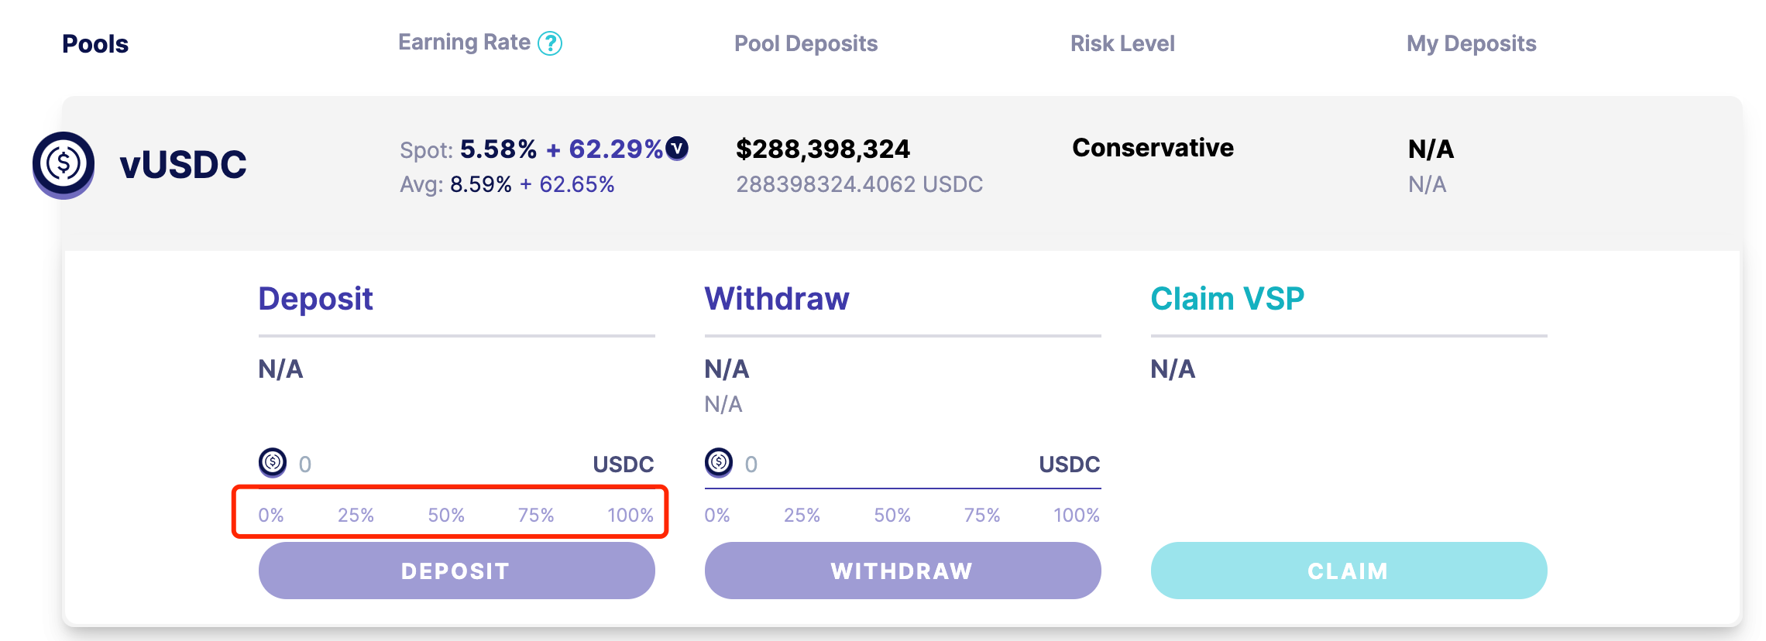Click the USDC coin icon in Deposit field
Image resolution: width=1766 pixels, height=641 pixels.
coord(273,463)
